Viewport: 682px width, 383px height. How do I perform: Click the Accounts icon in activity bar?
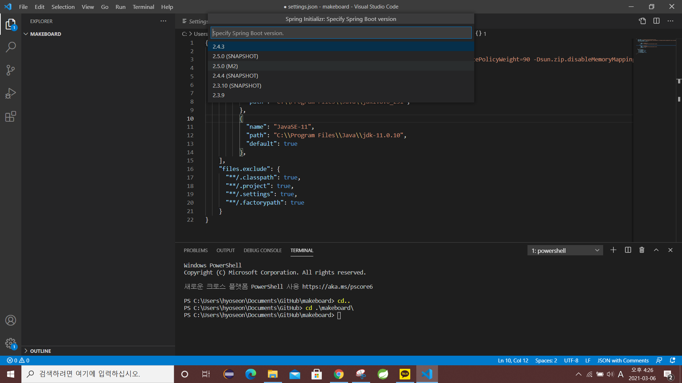point(11,320)
